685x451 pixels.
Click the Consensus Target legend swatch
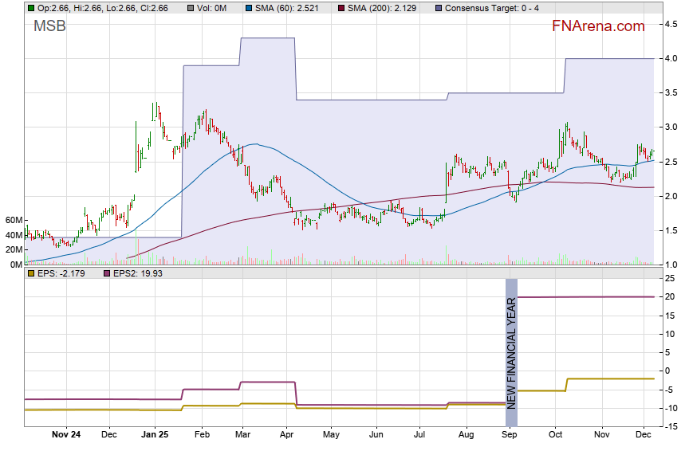(438, 7)
